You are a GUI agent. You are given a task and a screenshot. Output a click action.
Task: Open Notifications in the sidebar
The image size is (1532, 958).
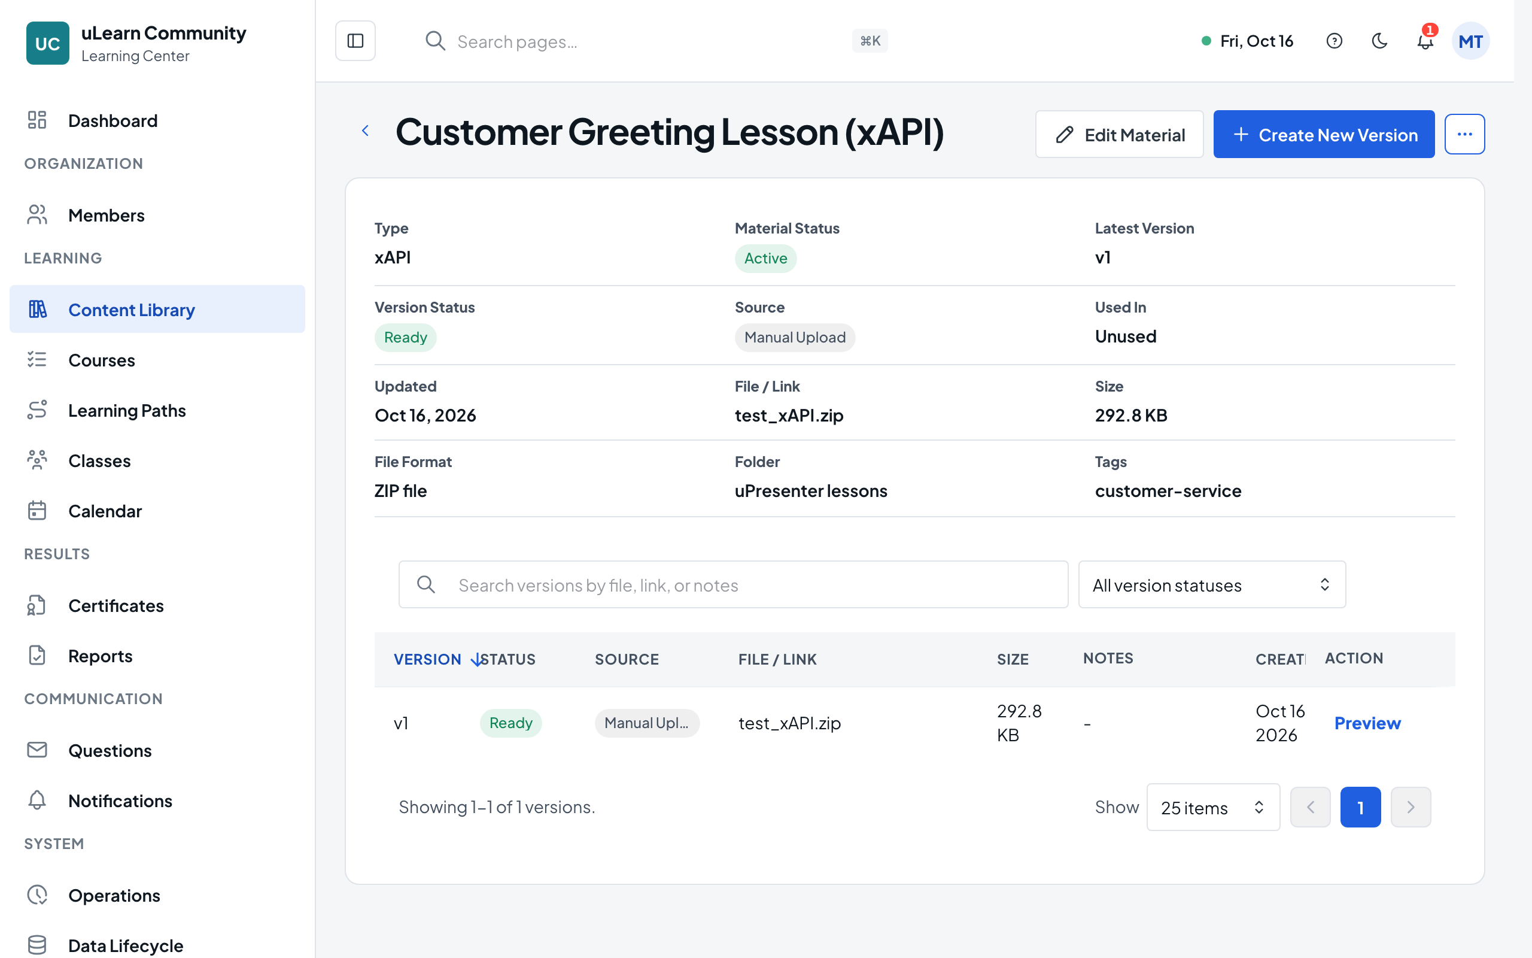[x=157, y=801]
